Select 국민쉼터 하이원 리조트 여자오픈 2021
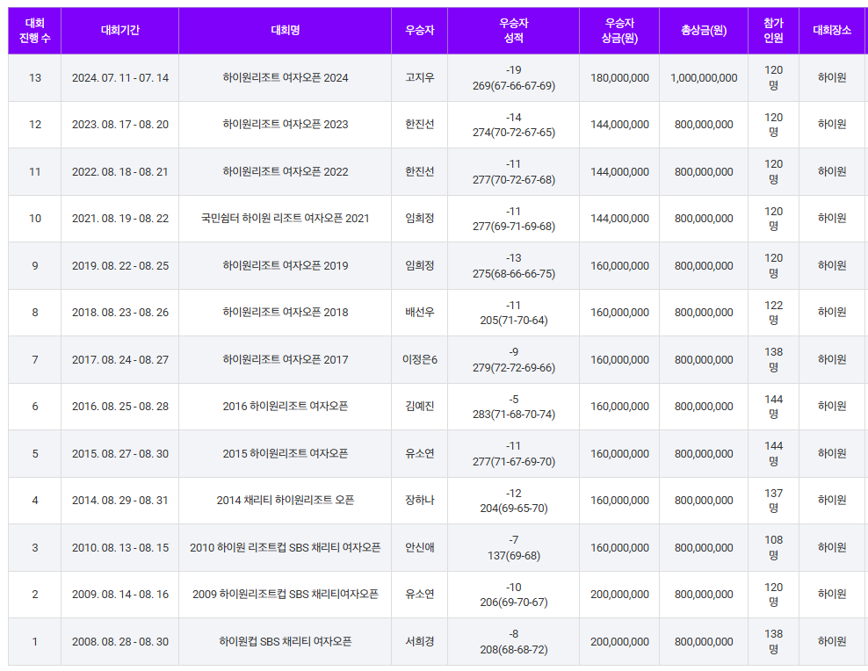 click(x=286, y=219)
